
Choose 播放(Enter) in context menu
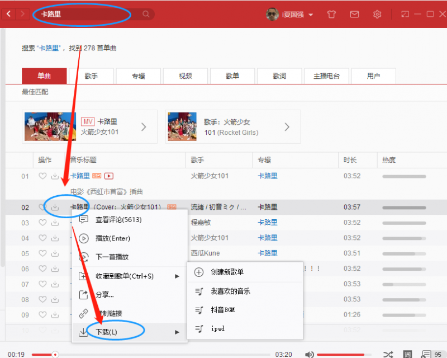click(x=130, y=238)
